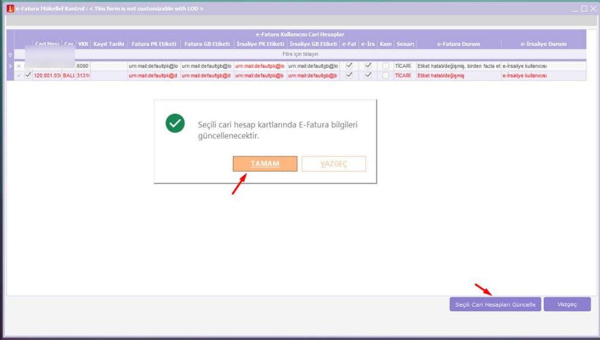Sort by Fatura GB Etiketi column header

tap(207, 44)
